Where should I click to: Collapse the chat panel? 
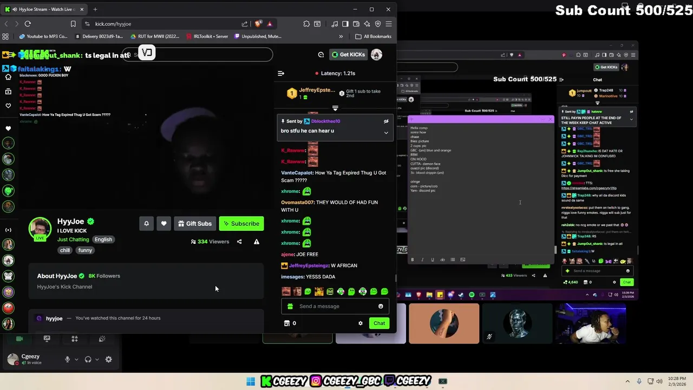pos(280,73)
